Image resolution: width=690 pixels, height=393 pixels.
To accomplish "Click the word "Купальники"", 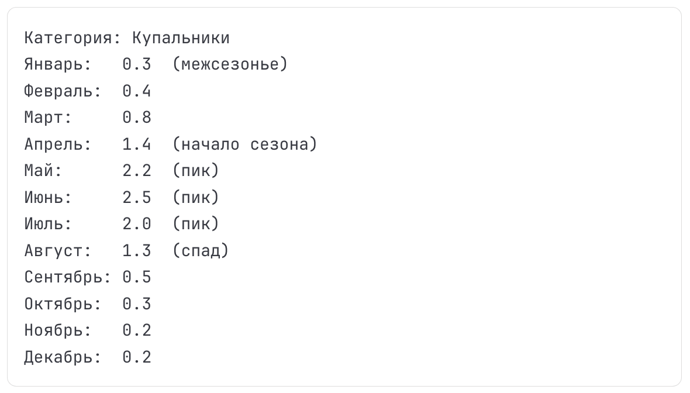I will coord(181,38).
